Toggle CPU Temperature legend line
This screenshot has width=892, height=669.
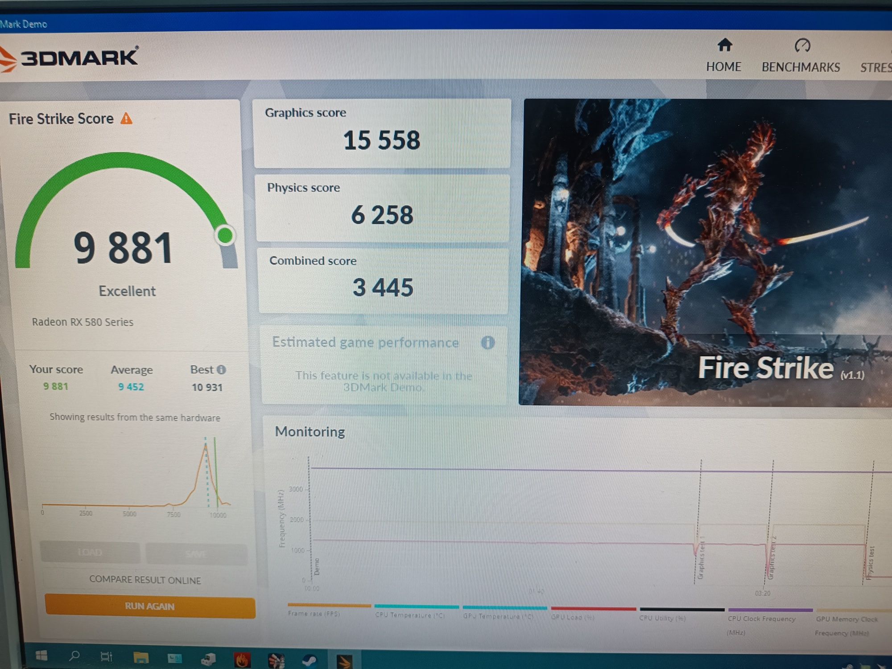[417, 611]
